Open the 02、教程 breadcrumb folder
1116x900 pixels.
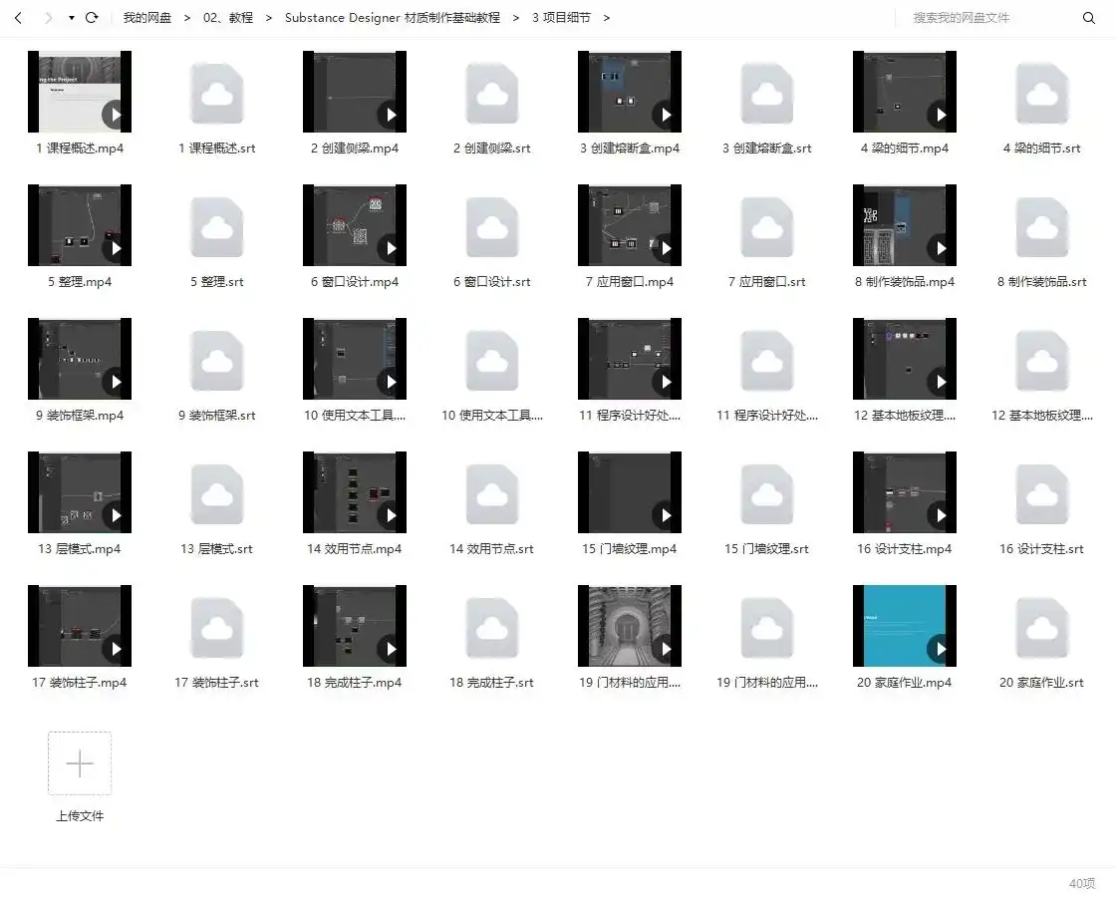228,18
